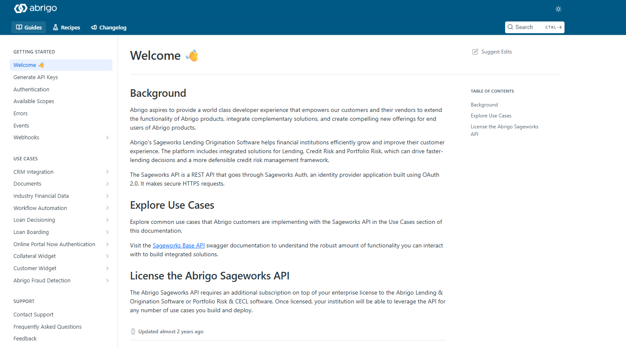Viewport: 626px width, 348px height.
Task: Jump to Explore Use Cases in contents
Action: click(491, 116)
